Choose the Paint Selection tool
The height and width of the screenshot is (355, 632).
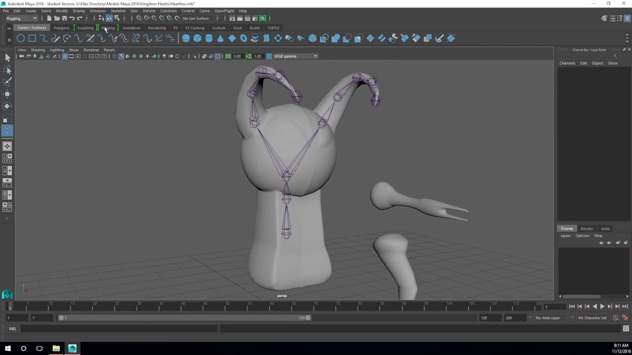point(7,82)
